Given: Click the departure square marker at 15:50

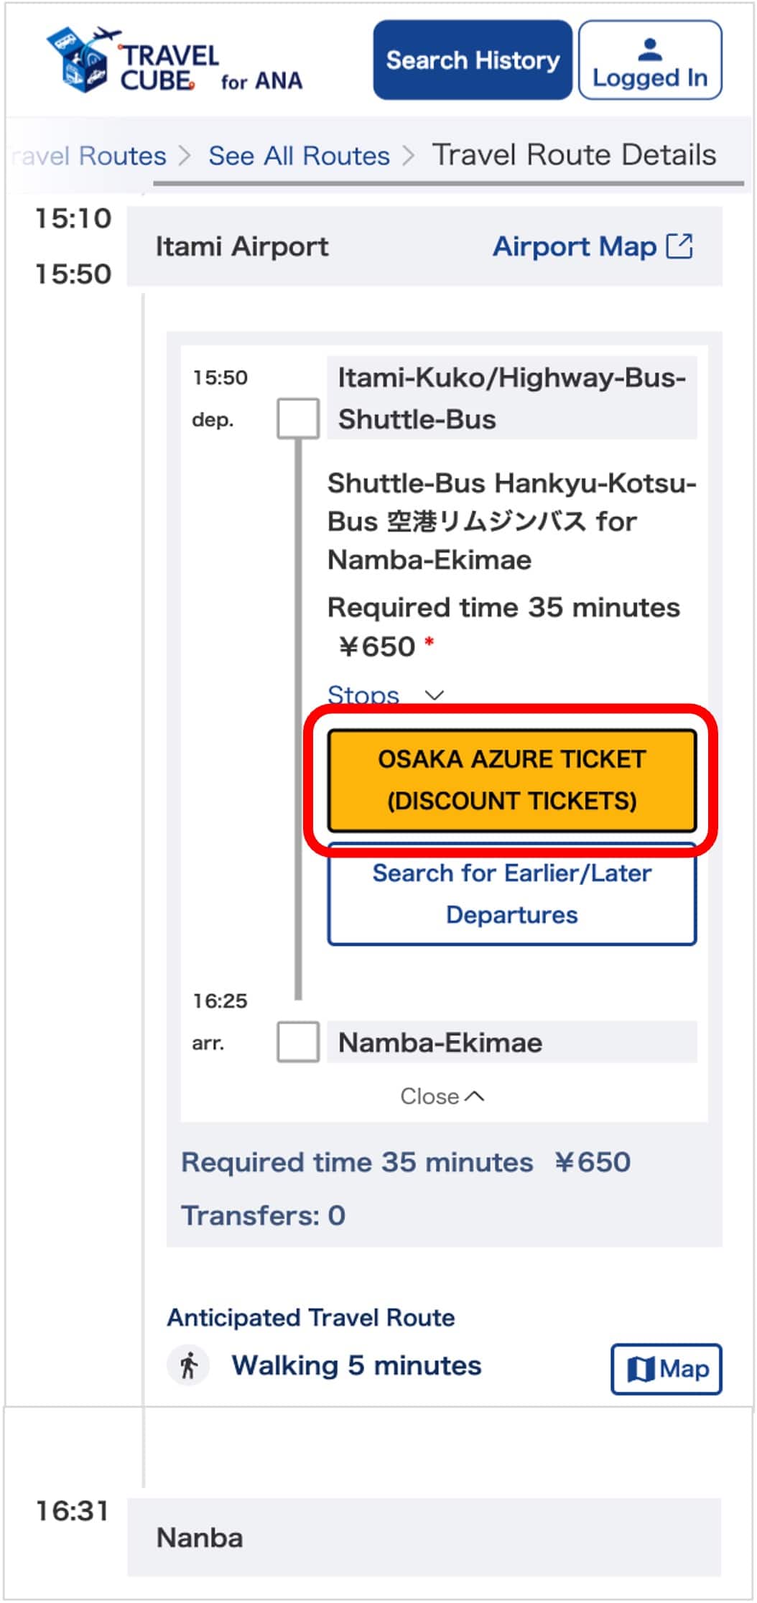Looking at the screenshot, I should coord(298,418).
